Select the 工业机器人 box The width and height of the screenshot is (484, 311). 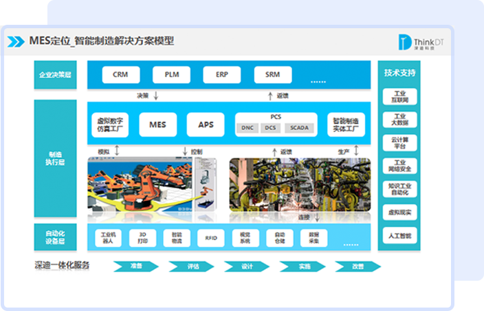click(x=108, y=238)
